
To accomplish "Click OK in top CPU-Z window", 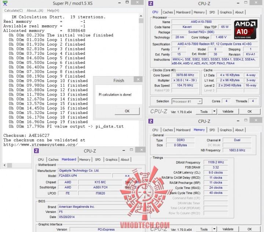I will pyautogui.click(x=250, y=111).
